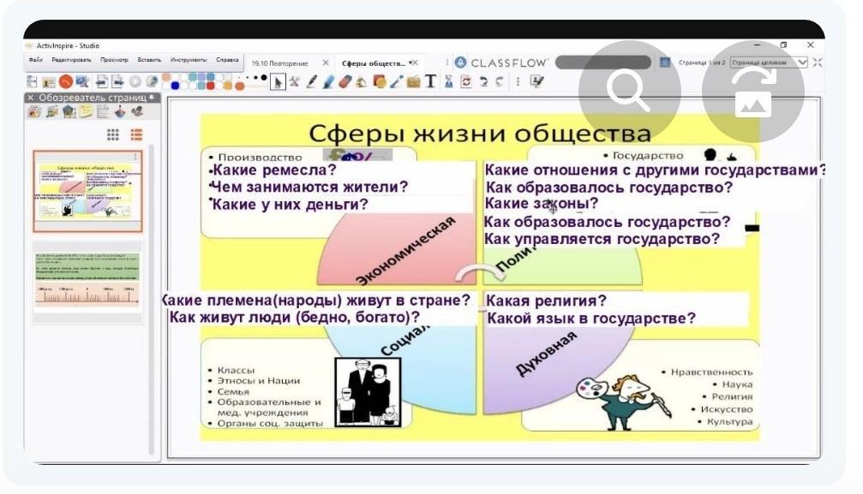This screenshot has width=863, height=494.
Task: Open the Voting Browser icon
Action: pyautogui.click(x=137, y=111)
